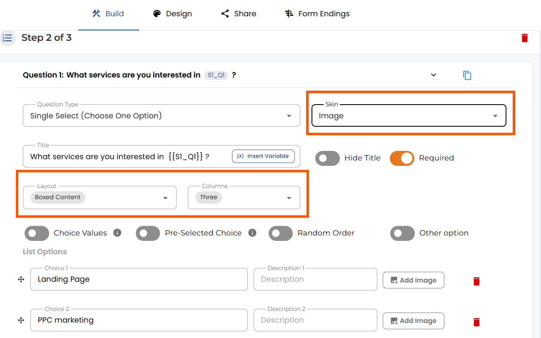This screenshot has height=338, width=541.
Task: Switch to the Design tab
Action: click(172, 14)
